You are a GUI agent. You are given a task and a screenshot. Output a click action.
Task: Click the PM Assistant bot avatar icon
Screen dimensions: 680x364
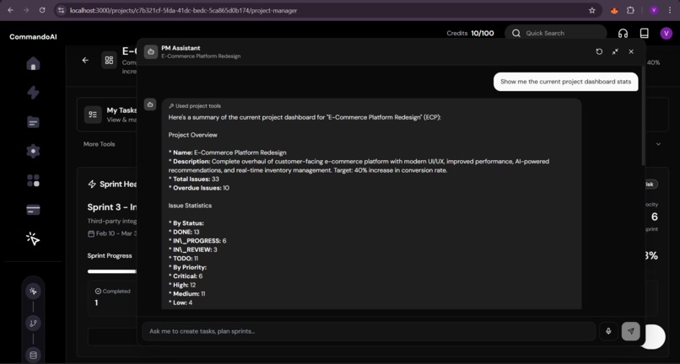pyautogui.click(x=150, y=51)
